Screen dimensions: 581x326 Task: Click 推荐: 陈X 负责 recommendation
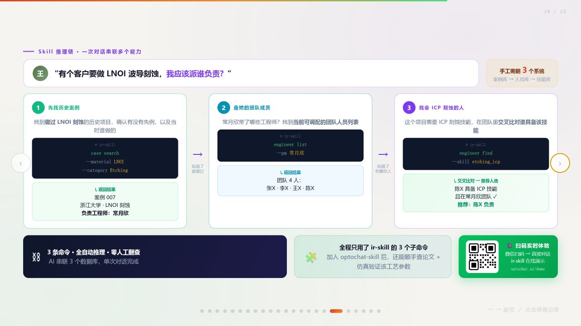click(x=476, y=205)
